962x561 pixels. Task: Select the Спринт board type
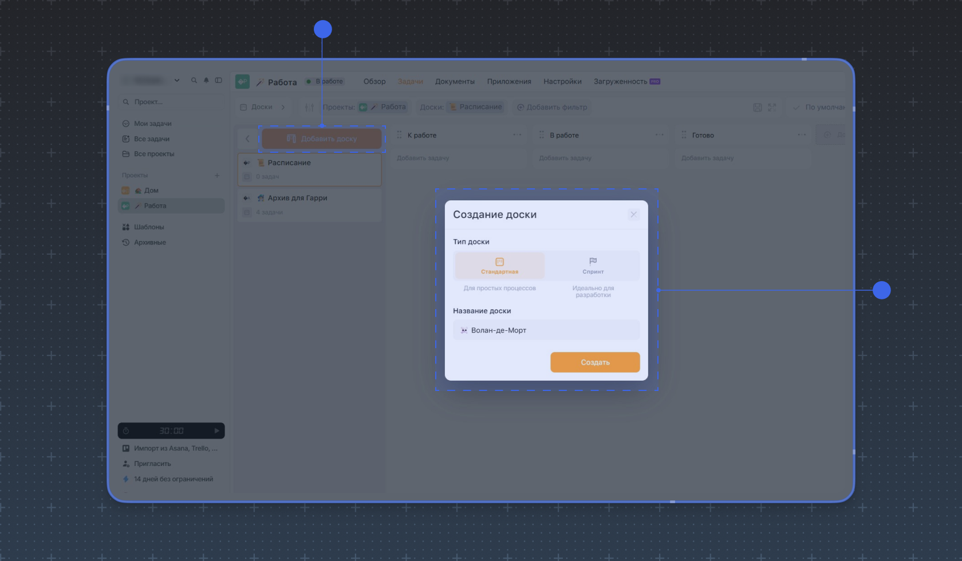[x=593, y=266]
